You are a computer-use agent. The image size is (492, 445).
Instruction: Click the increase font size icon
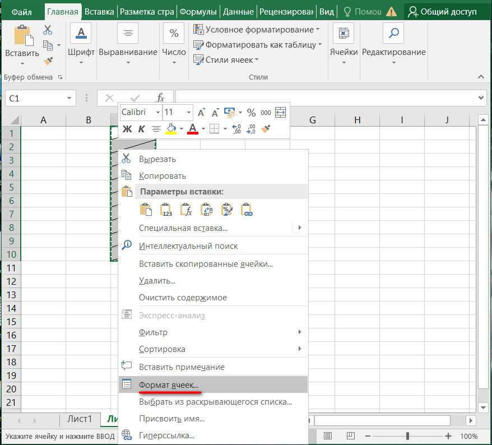[201, 113]
